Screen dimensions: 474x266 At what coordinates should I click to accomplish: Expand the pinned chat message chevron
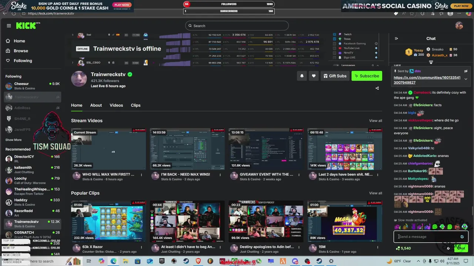[x=466, y=79]
